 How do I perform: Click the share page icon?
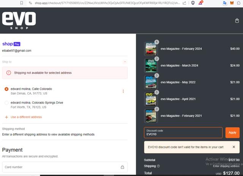coord(184,3)
